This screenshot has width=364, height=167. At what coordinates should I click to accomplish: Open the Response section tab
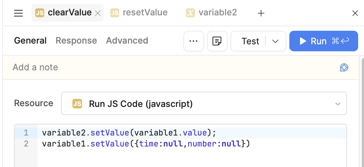(x=76, y=41)
